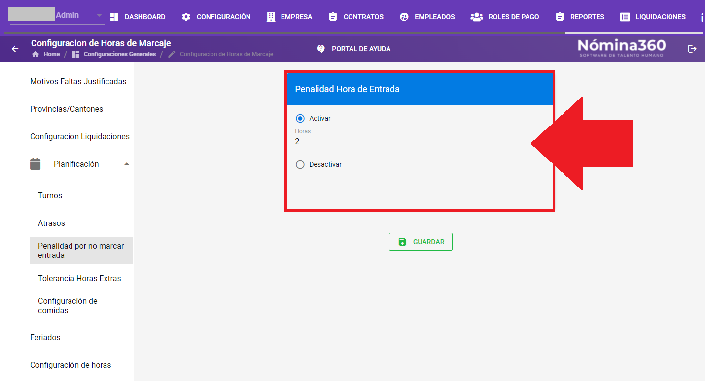Click the back arrow icon

click(x=15, y=49)
